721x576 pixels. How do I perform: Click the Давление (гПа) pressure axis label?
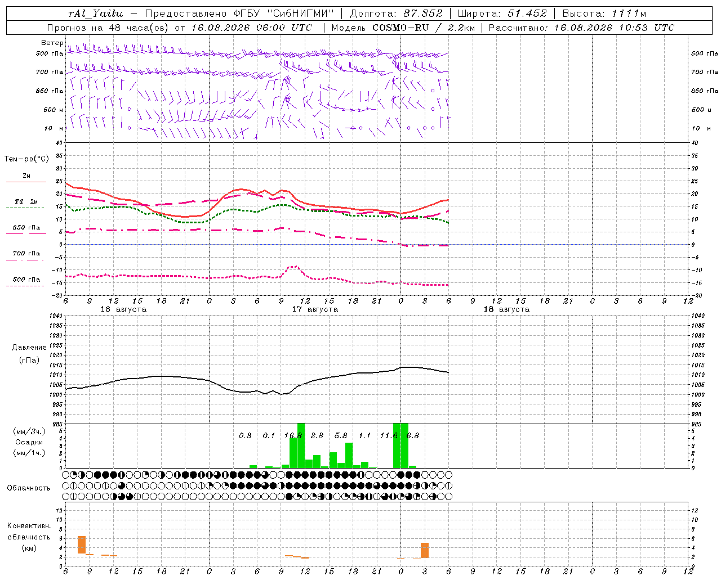pos(29,354)
